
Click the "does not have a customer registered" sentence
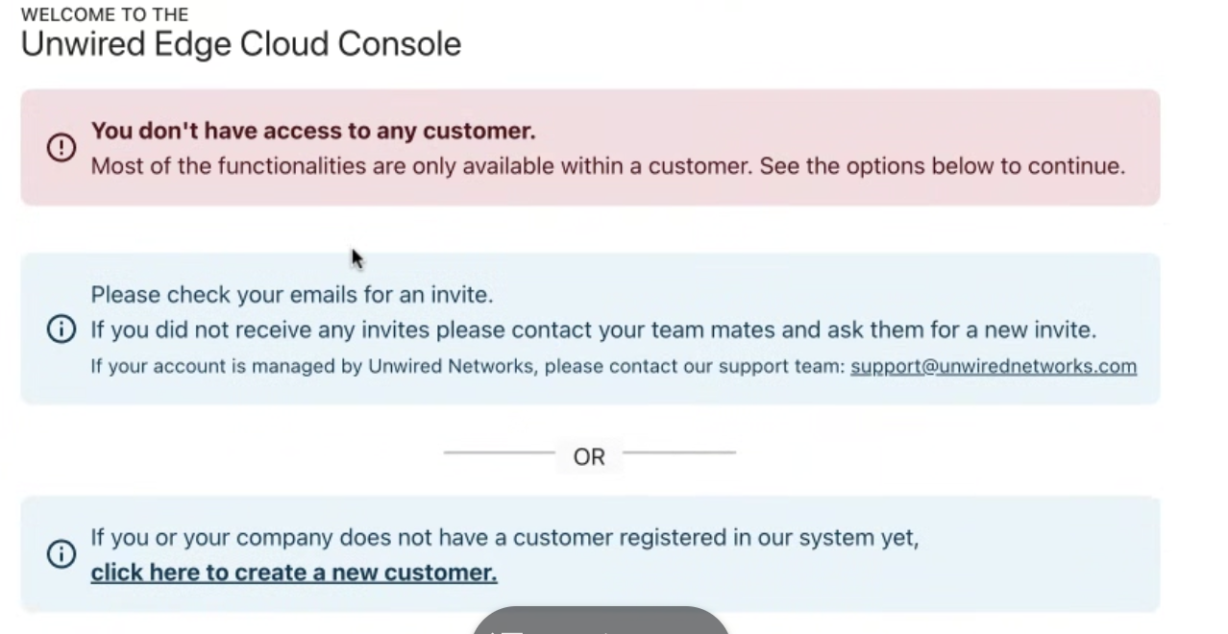tap(504, 537)
